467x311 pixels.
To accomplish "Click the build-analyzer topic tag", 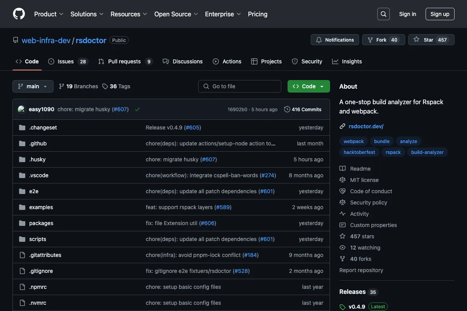I will (x=427, y=152).
